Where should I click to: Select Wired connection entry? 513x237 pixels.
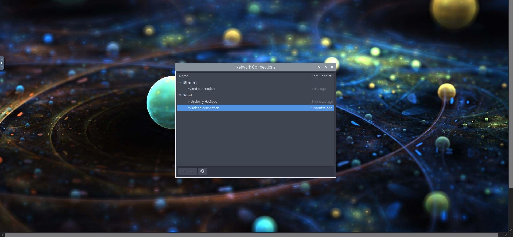[x=256, y=89]
